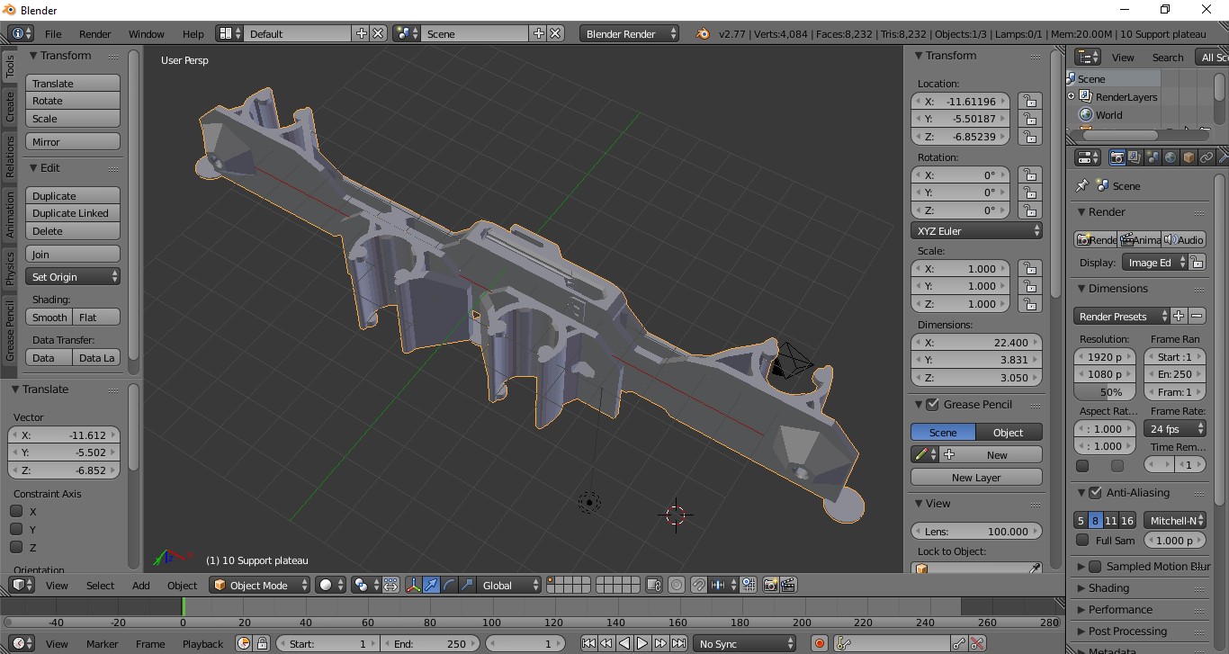Open the XYZ Euler rotation mode dropdown
This screenshot has width=1229, height=654.
tap(976, 231)
